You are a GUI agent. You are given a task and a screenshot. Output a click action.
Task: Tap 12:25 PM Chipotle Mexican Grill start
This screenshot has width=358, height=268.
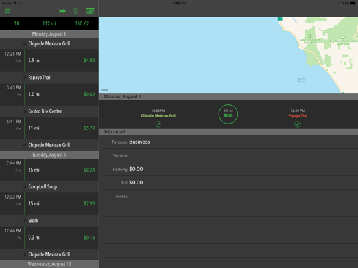coord(158,113)
